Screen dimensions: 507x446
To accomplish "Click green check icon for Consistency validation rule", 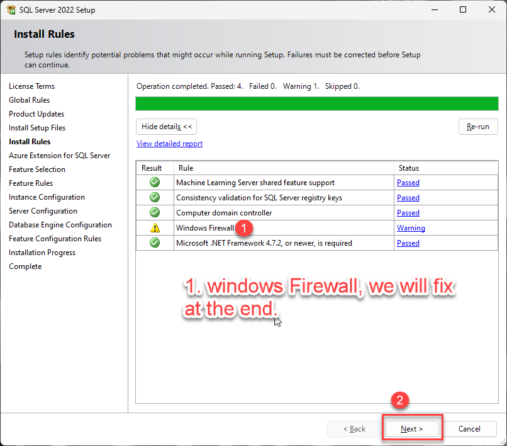I will (x=155, y=198).
